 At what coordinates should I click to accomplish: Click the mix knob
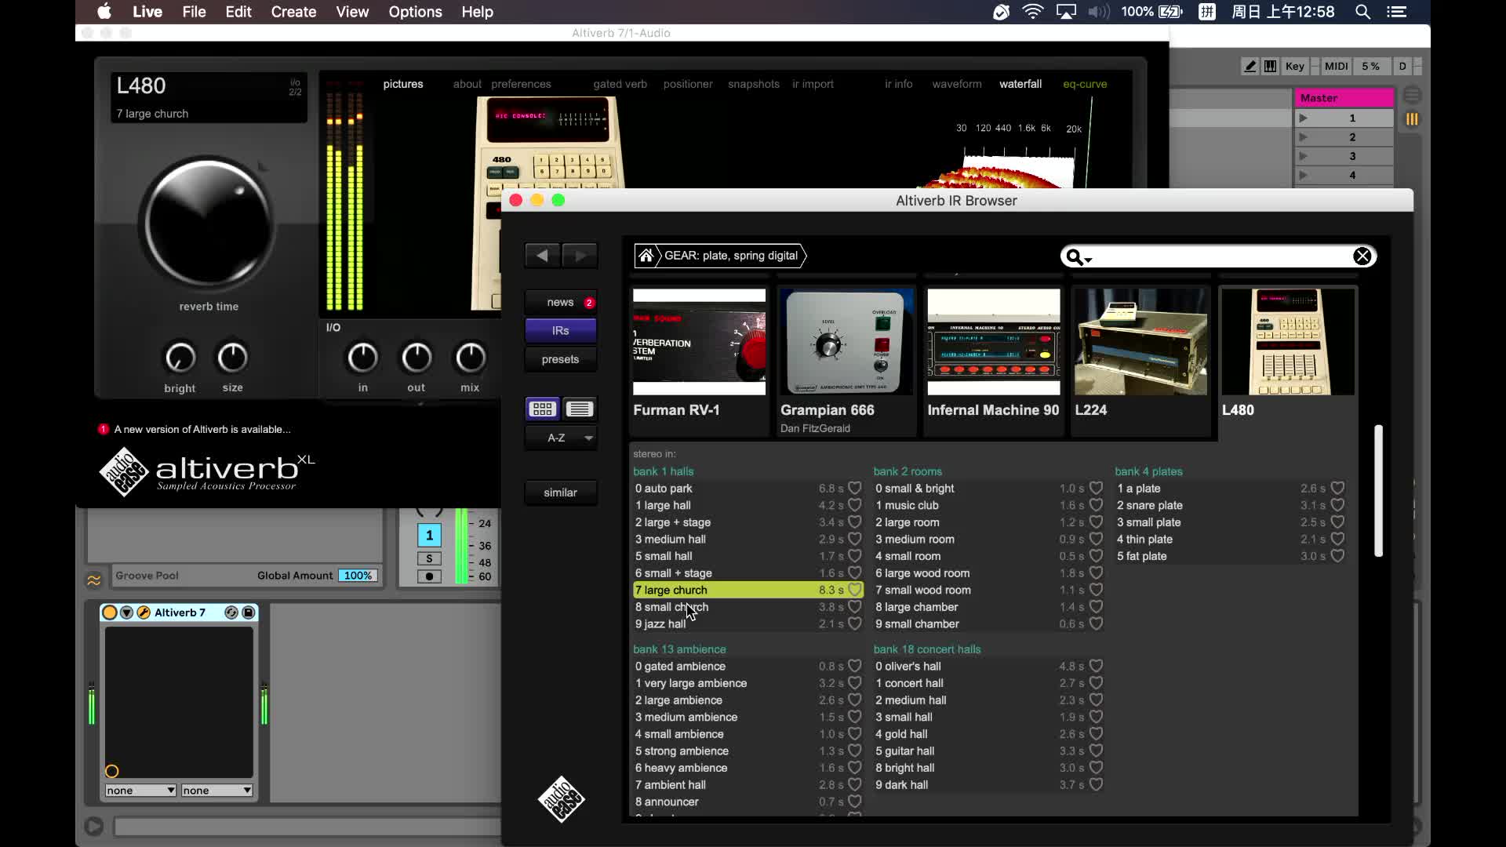tap(470, 358)
